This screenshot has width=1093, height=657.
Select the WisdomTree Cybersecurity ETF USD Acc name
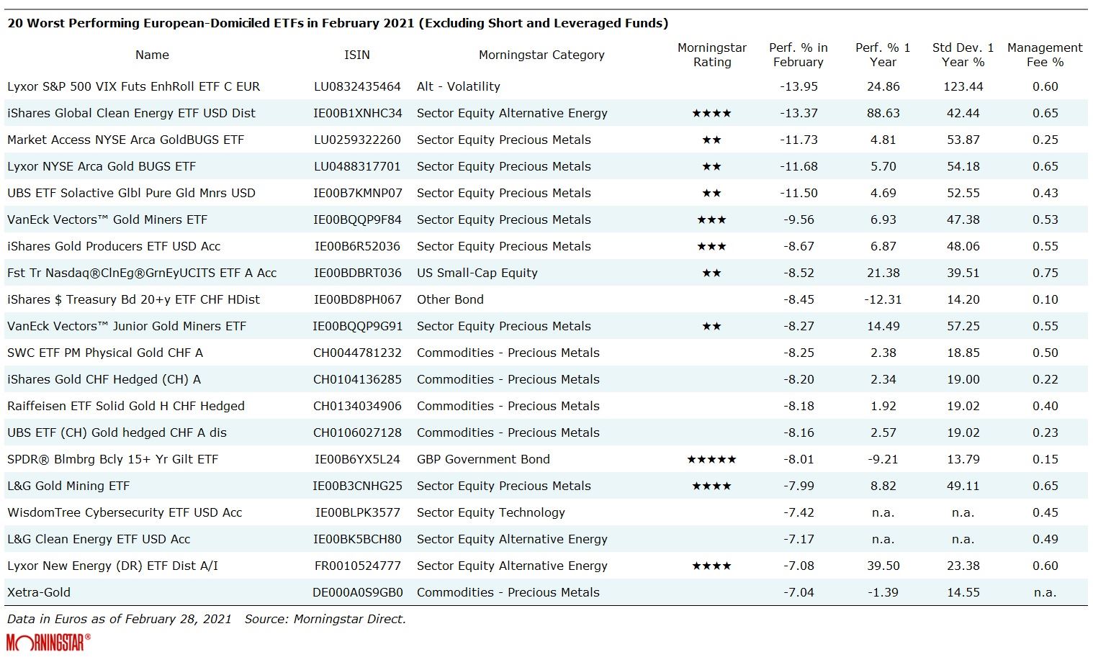pos(125,512)
